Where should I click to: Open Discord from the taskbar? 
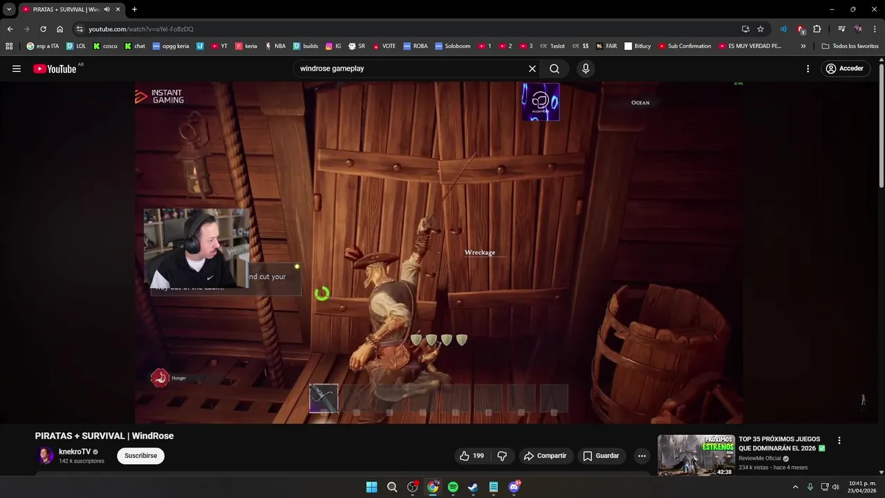(514, 487)
